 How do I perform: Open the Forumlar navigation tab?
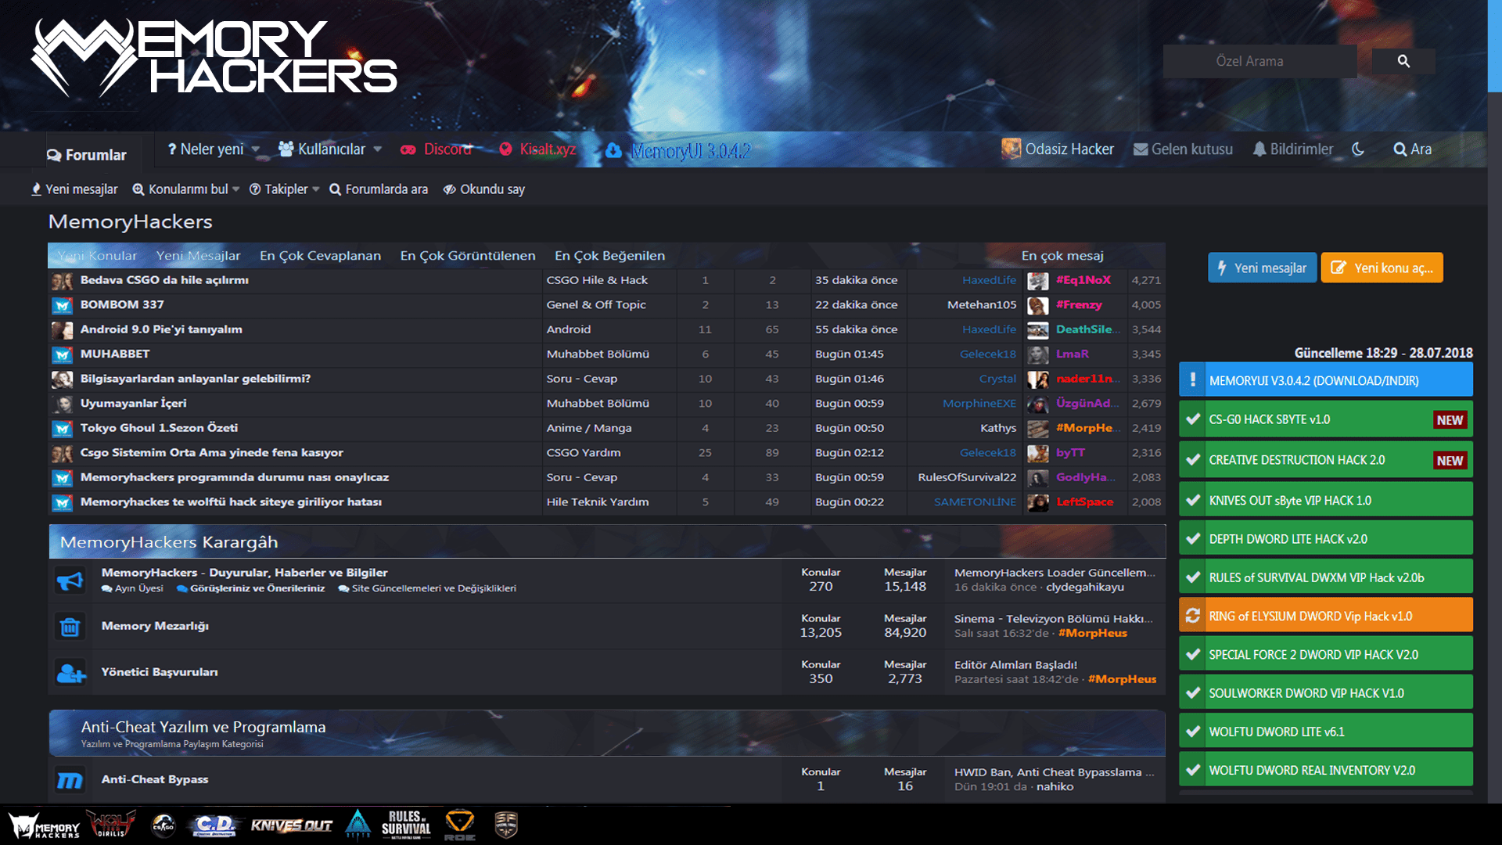(86, 155)
